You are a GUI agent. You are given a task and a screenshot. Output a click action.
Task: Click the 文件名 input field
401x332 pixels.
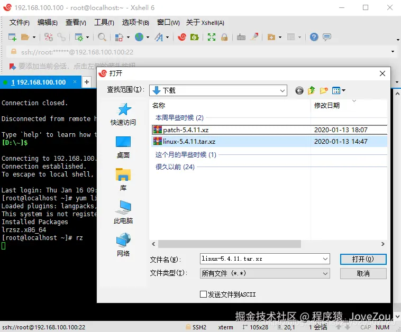tap(261, 259)
